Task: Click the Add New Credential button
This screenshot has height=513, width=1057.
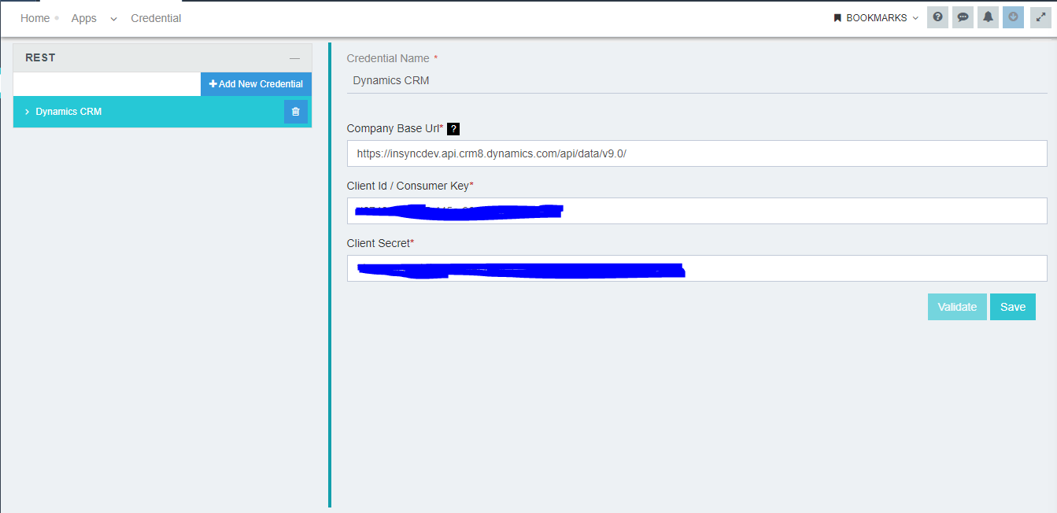Action: pyautogui.click(x=257, y=84)
